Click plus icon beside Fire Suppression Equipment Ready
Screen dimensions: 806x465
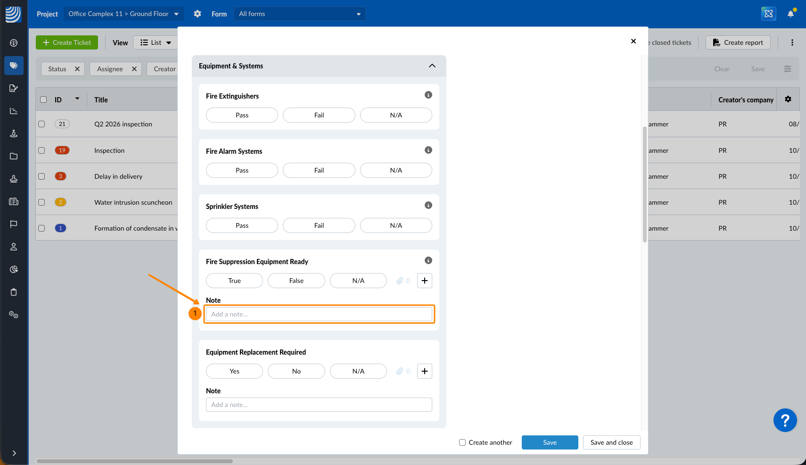coord(424,281)
